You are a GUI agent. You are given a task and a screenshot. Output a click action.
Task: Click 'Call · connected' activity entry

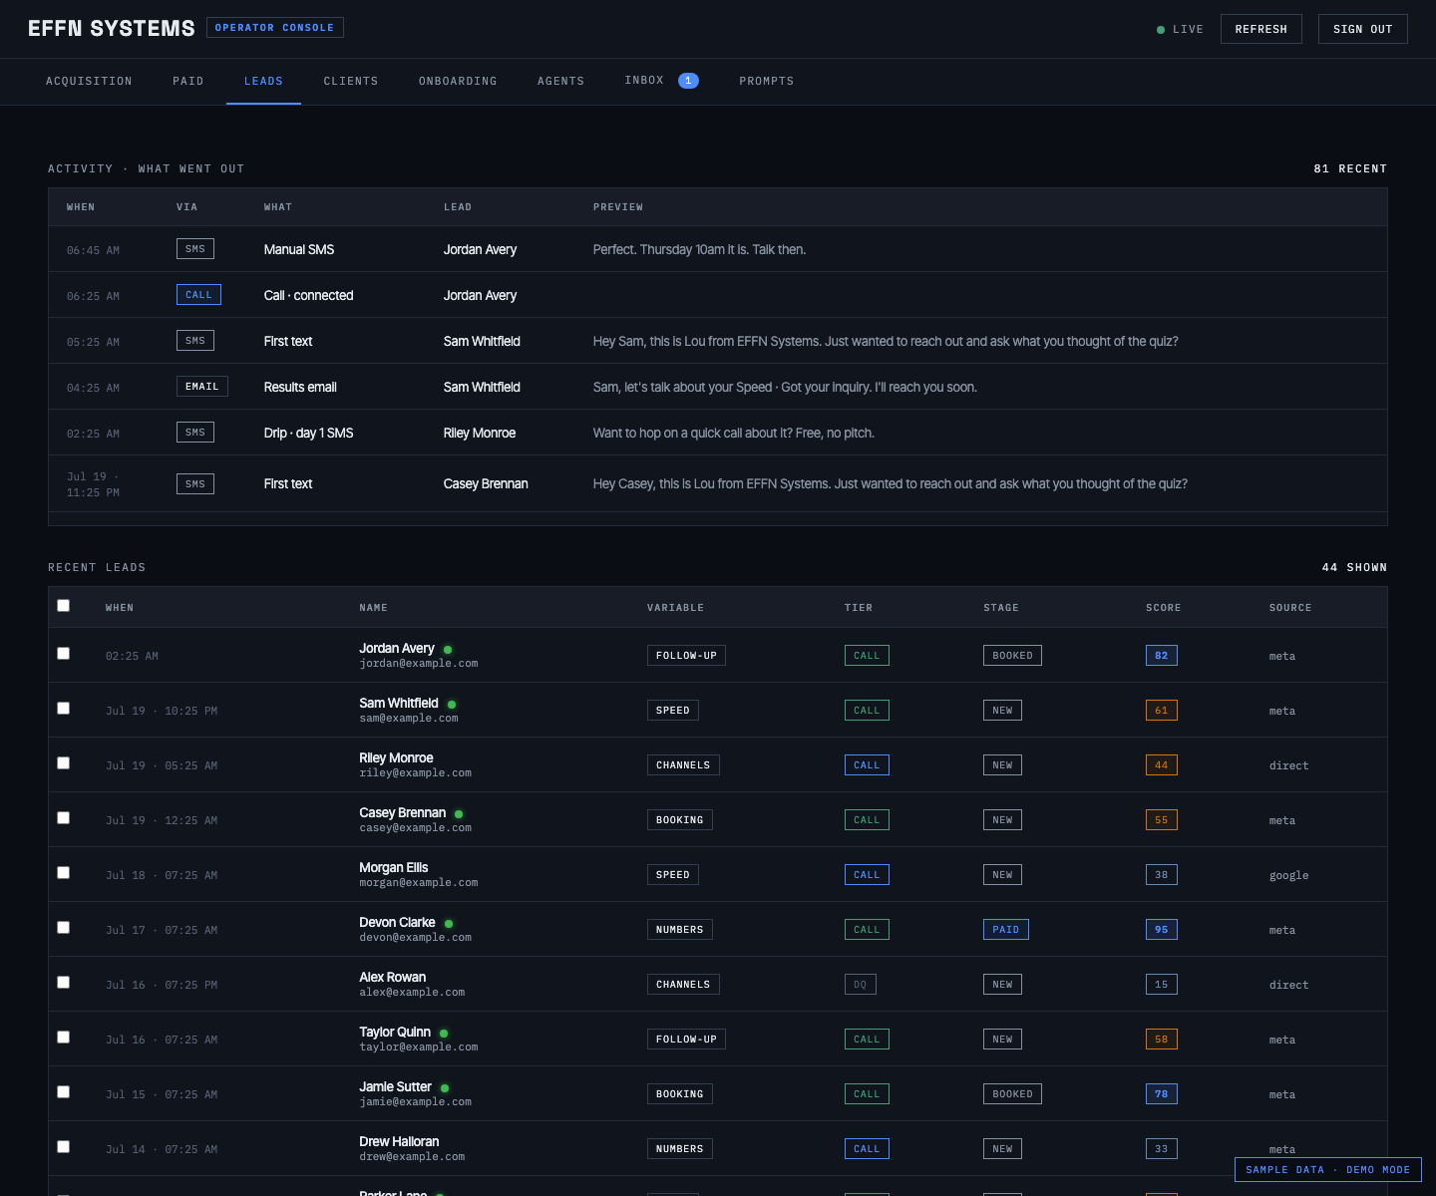[309, 295]
